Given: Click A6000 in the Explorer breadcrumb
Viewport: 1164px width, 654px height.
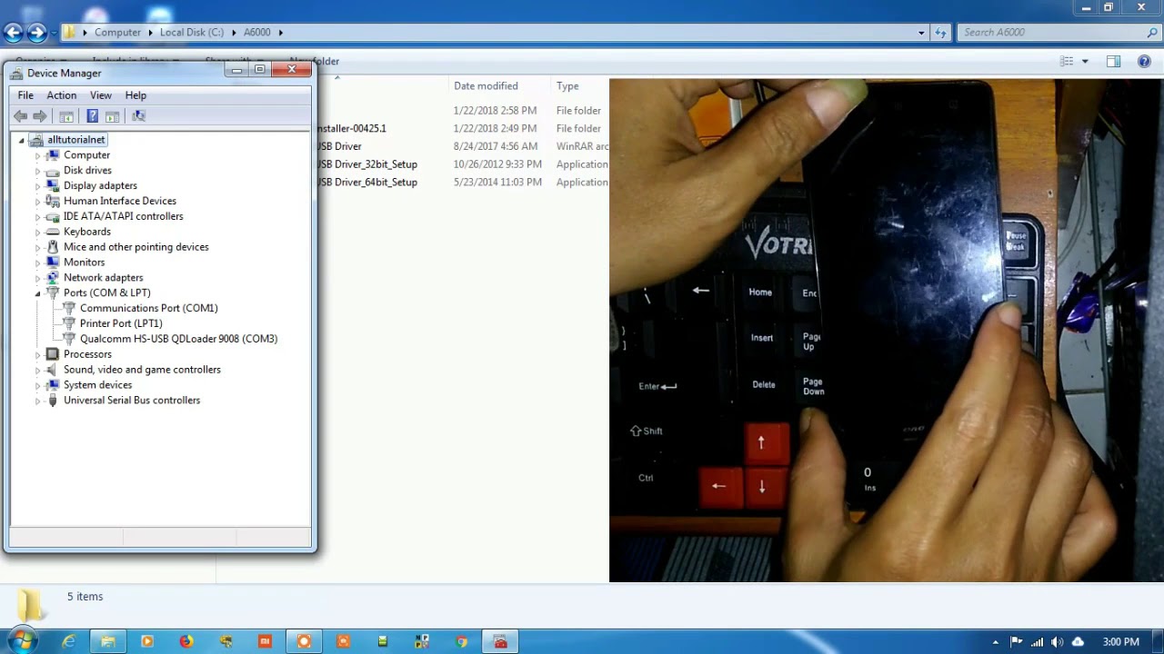Looking at the screenshot, I should point(257,33).
